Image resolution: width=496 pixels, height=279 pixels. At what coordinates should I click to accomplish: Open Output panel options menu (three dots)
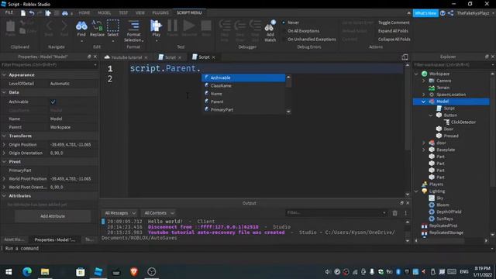coord(405,213)
